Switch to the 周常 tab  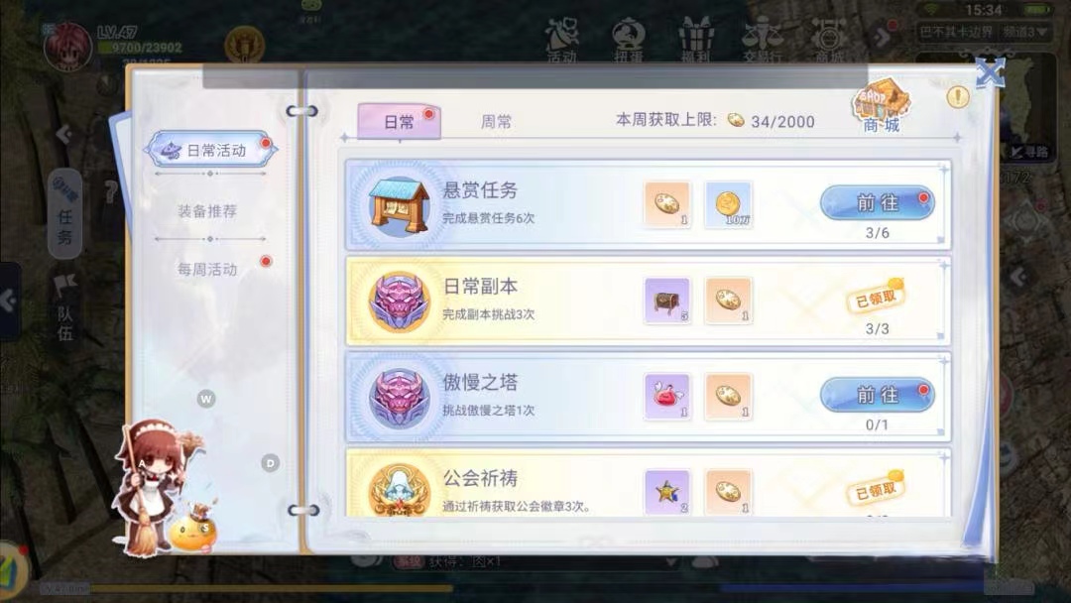(x=497, y=122)
